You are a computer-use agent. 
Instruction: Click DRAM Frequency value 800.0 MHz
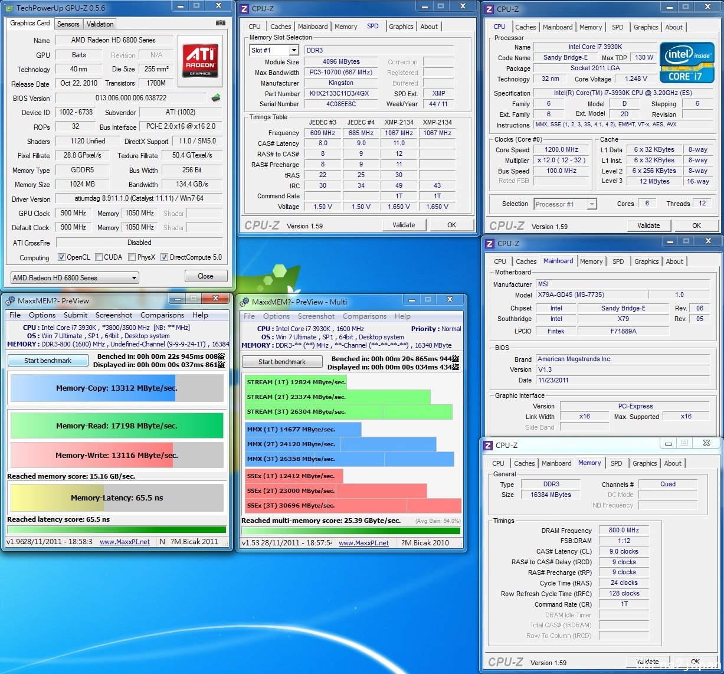624,530
